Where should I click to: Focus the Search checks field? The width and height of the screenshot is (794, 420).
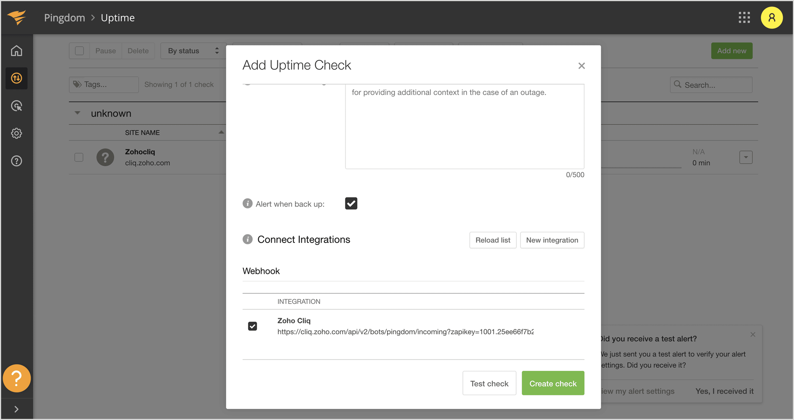711,84
